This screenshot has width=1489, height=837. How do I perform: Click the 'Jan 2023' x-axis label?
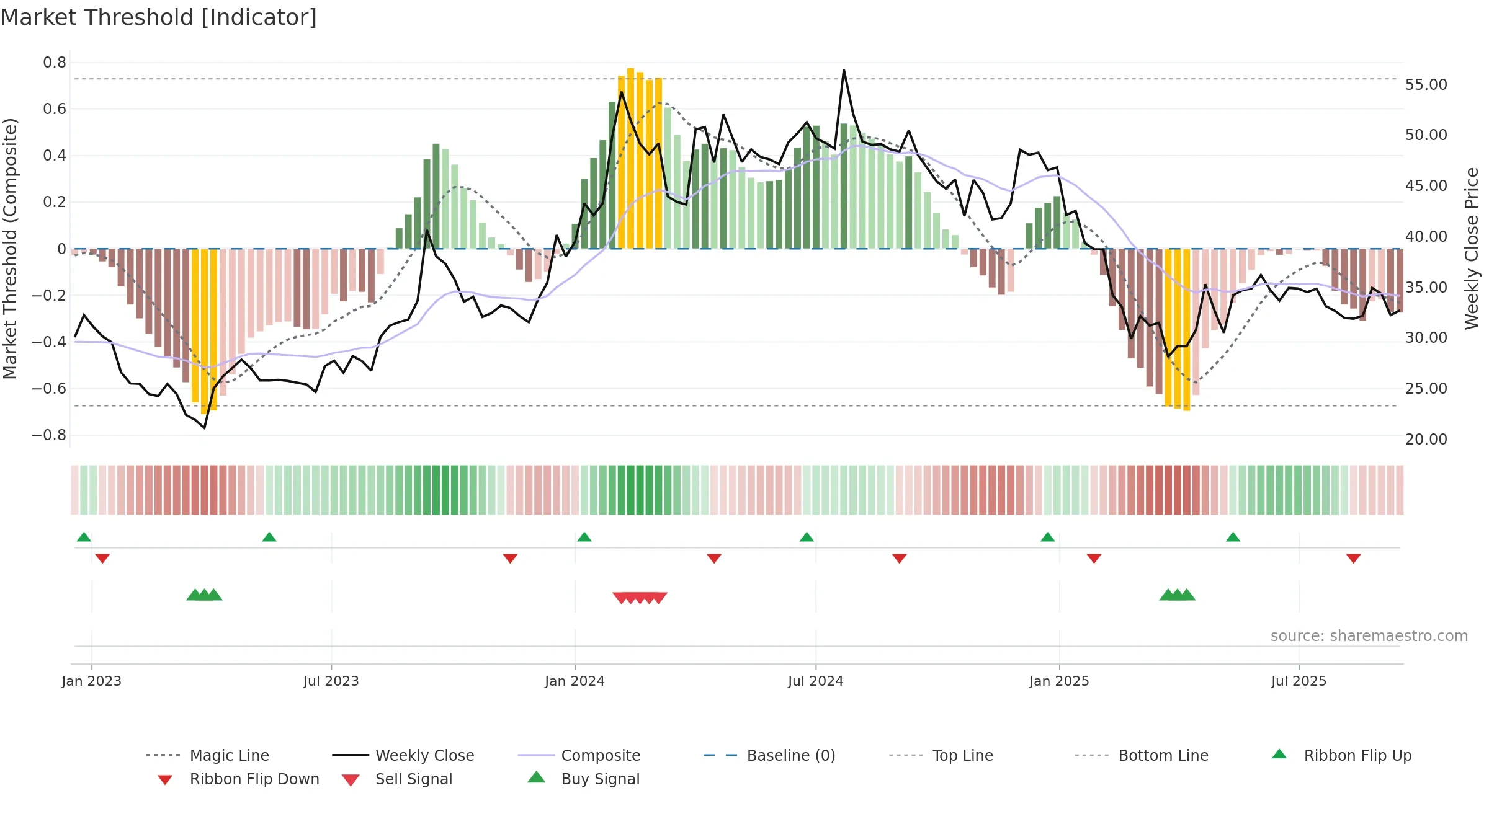tap(92, 681)
